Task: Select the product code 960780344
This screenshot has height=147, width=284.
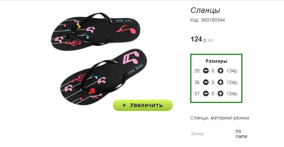Action: point(213,20)
